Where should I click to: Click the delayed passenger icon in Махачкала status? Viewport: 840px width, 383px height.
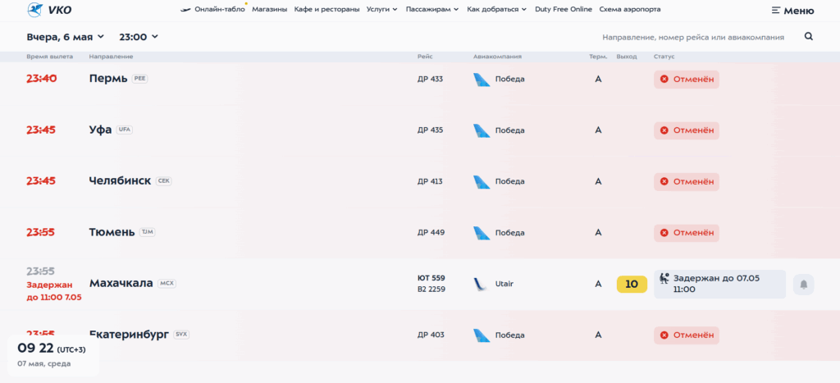(664, 278)
